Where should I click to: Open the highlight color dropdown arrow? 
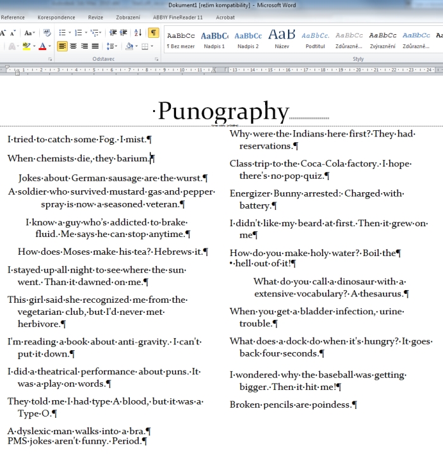[34, 46]
